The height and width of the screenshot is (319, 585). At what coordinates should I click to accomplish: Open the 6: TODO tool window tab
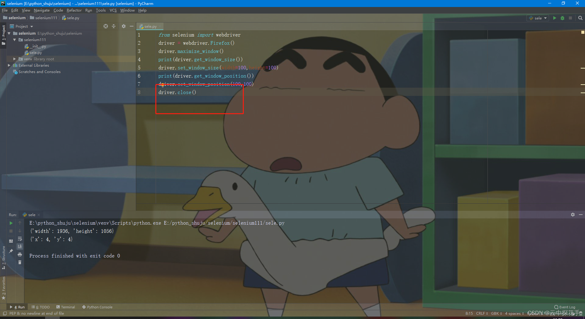pyautogui.click(x=41, y=307)
